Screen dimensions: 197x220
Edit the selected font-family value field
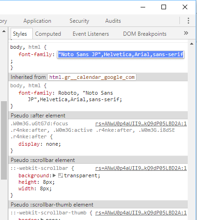pyautogui.click(x=121, y=54)
